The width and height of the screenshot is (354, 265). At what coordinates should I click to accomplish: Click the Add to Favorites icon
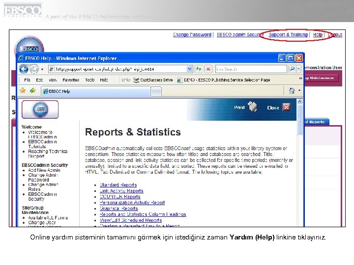[x=33, y=91]
